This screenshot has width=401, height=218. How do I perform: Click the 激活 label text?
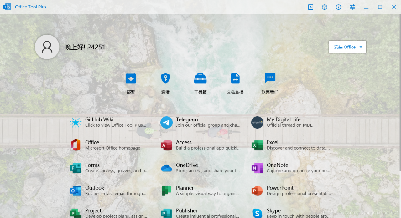[x=165, y=92]
